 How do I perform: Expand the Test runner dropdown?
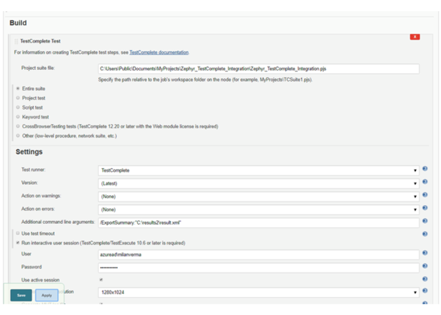(x=258, y=170)
